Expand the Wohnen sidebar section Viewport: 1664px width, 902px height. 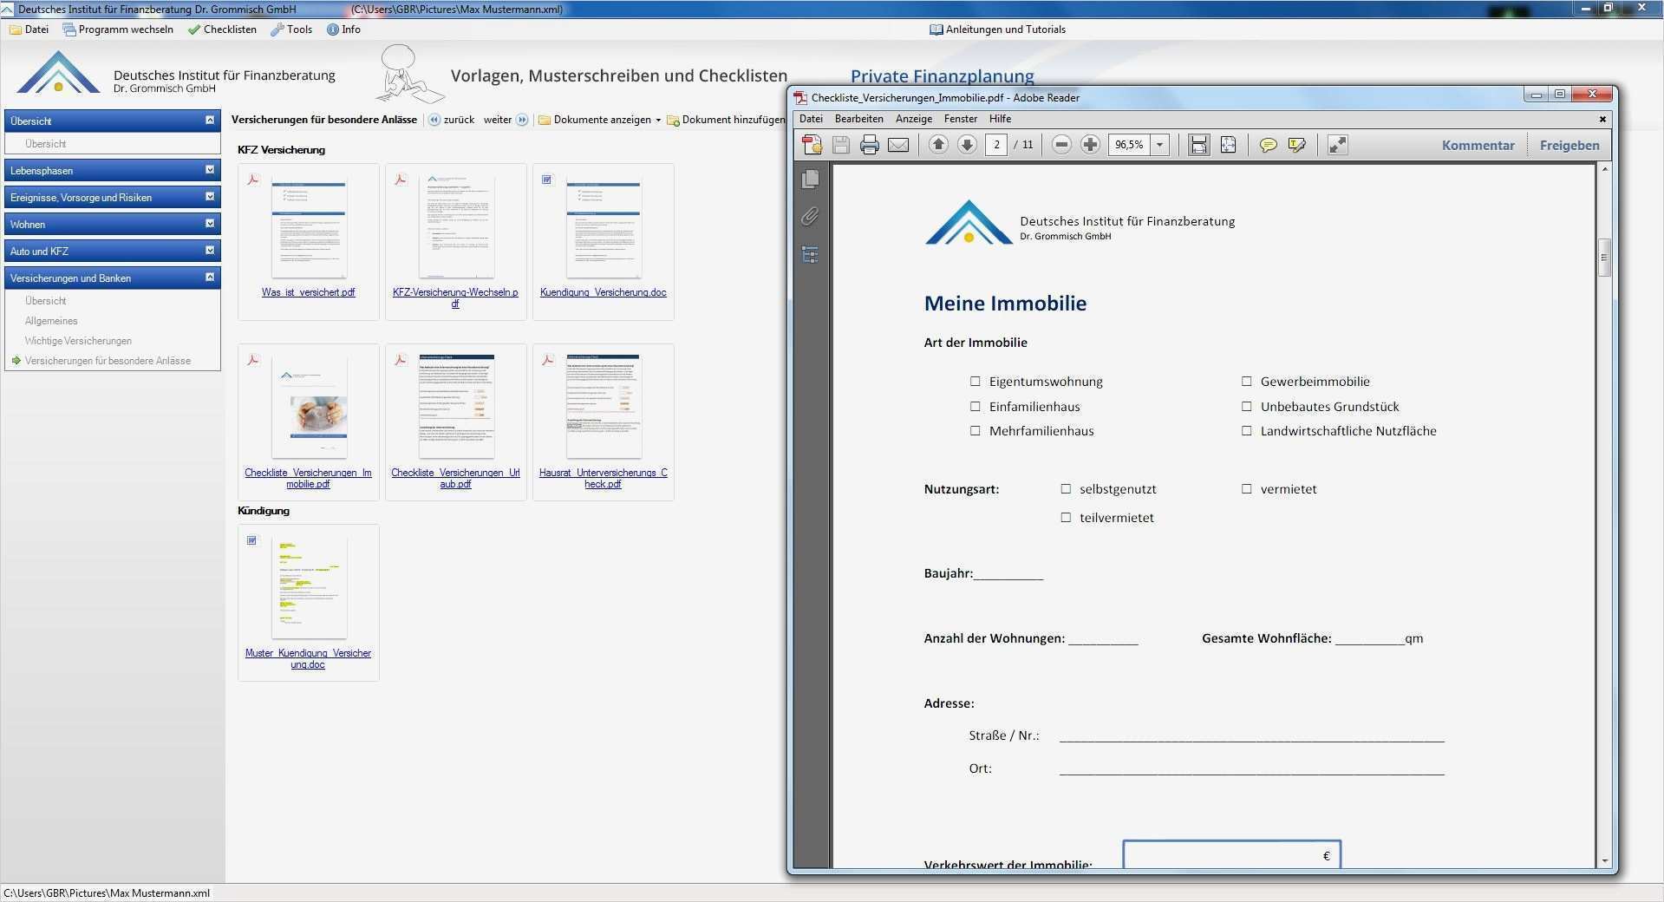click(x=209, y=224)
